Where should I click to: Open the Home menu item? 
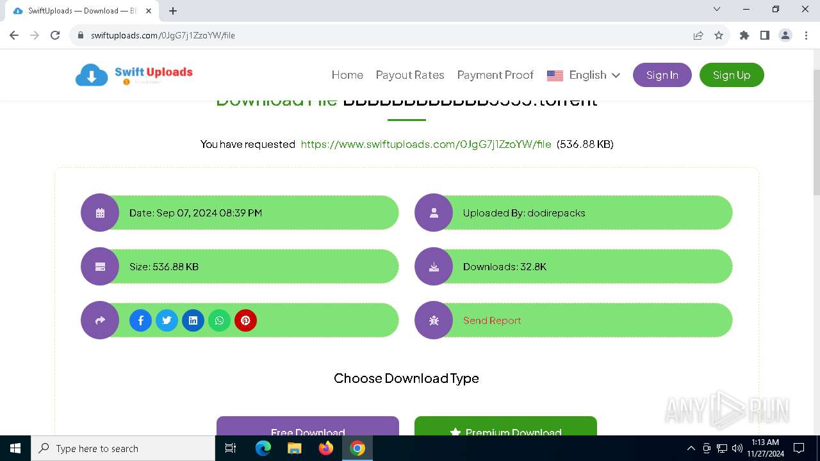[347, 75]
